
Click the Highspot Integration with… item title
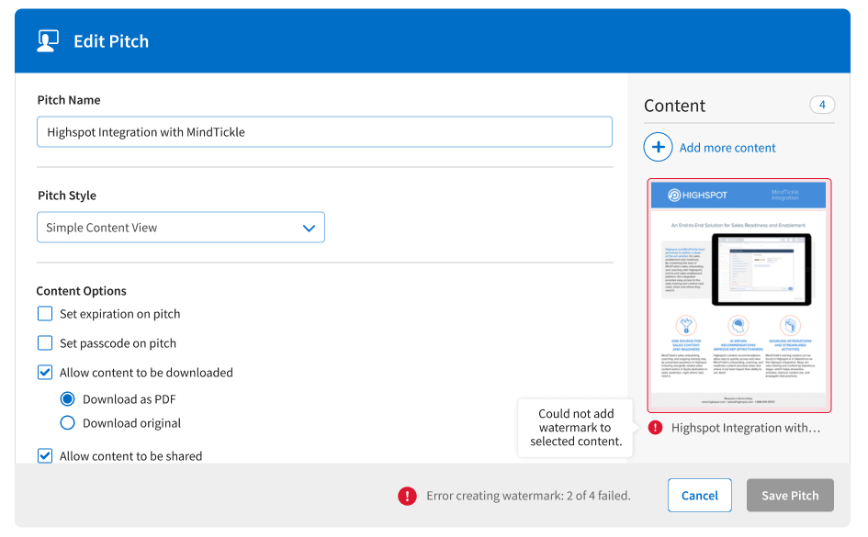tap(746, 428)
